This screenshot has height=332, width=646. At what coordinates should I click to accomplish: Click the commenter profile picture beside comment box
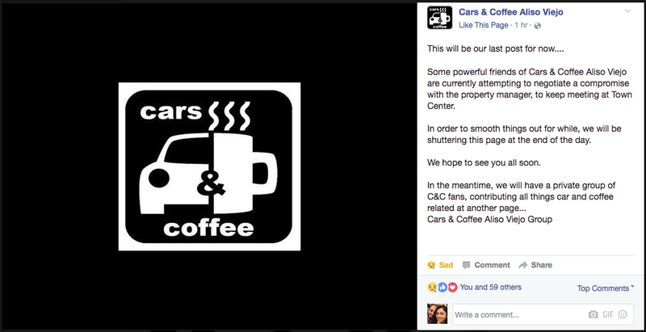pyautogui.click(x=437, y=314)
